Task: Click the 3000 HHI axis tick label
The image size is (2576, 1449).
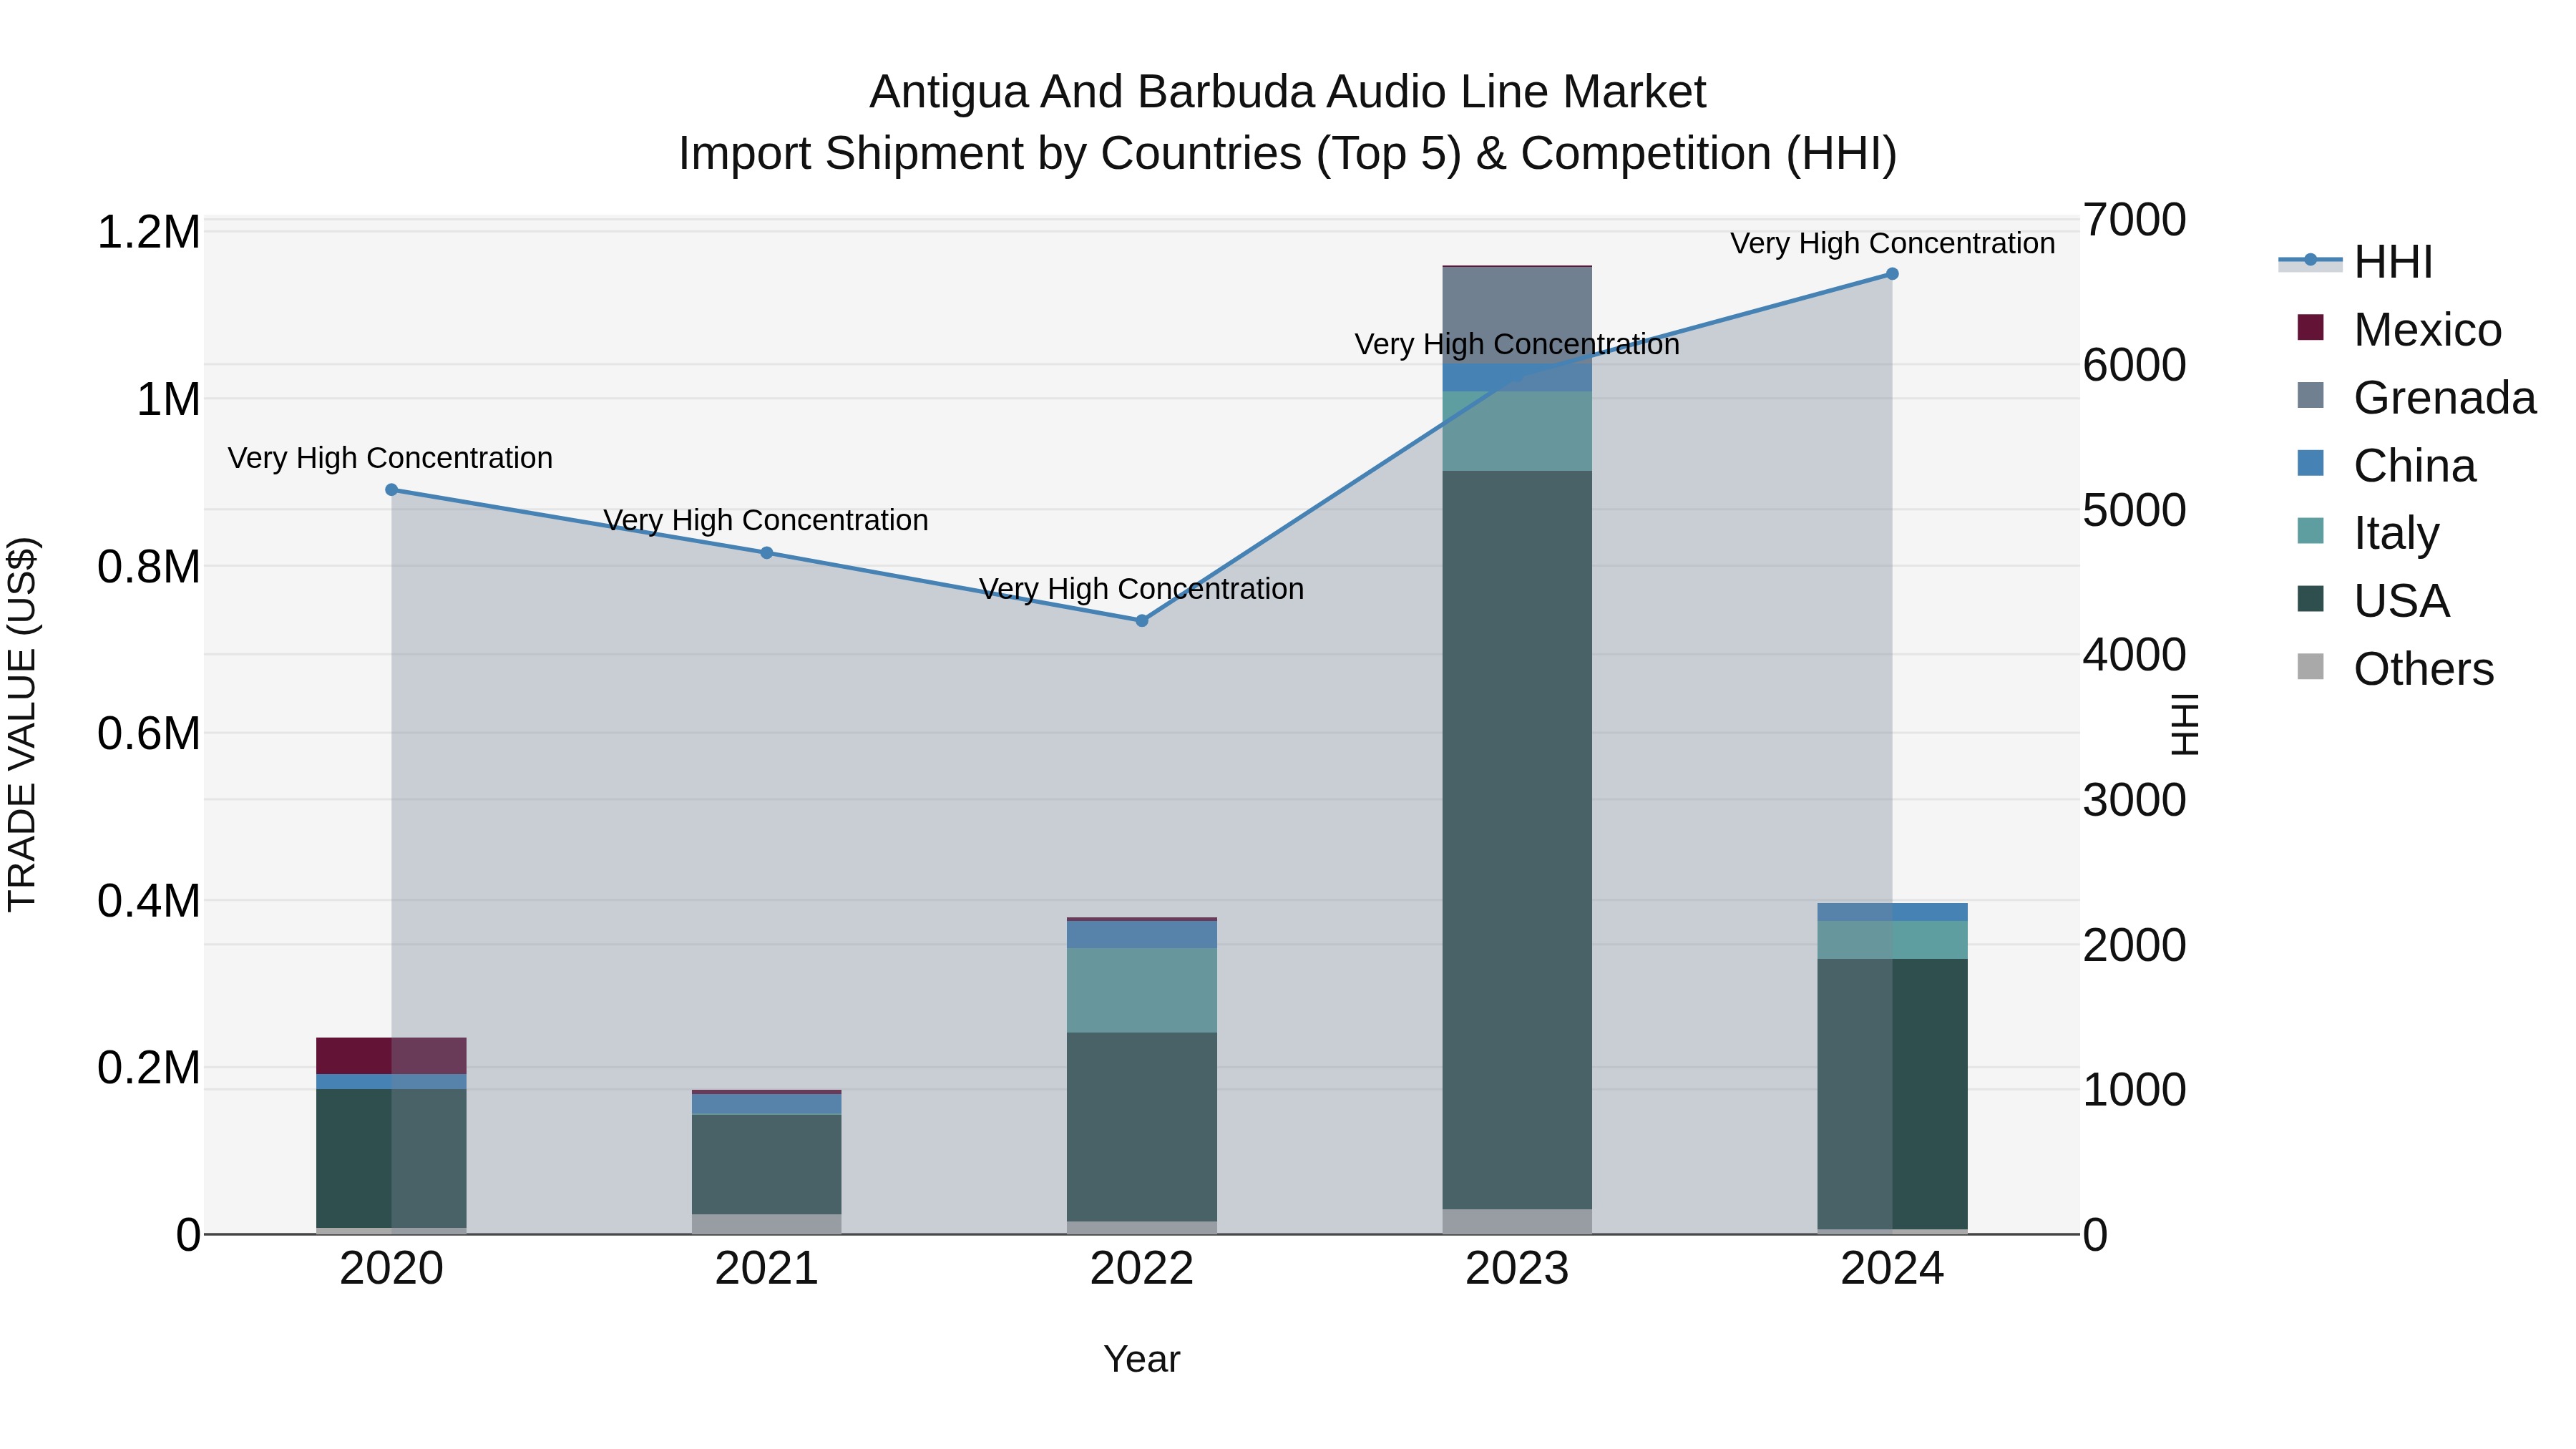Action: click(2134, 800)
